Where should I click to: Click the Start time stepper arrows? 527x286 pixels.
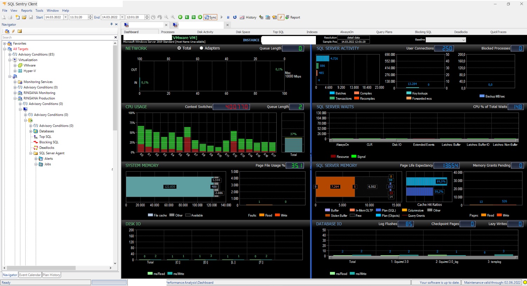(x=90, y=17)
